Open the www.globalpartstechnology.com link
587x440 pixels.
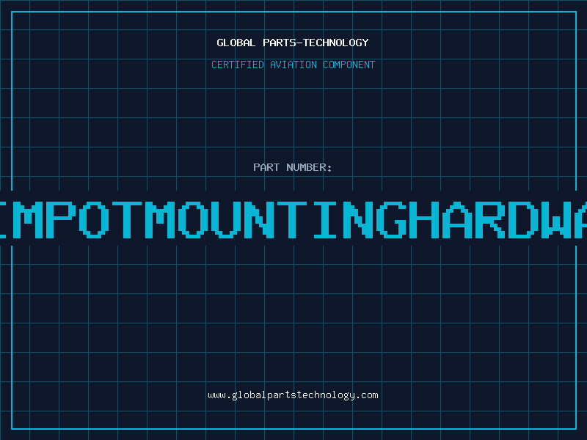293,395
